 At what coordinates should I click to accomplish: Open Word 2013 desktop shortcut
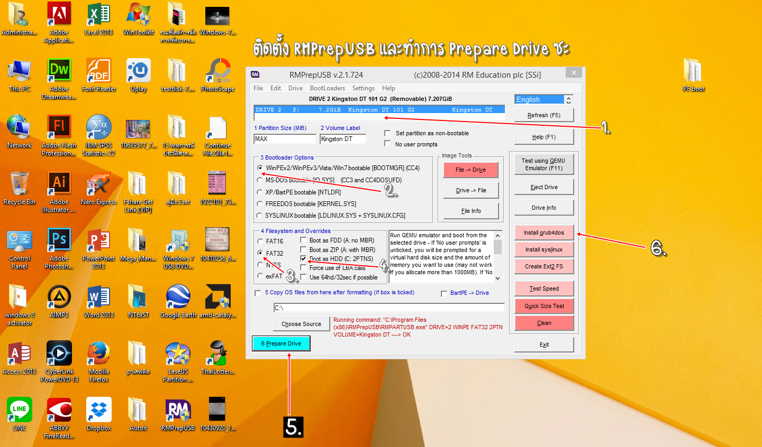99,302
